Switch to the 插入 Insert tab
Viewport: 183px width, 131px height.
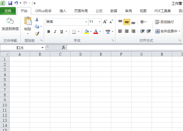coord(63,11)
